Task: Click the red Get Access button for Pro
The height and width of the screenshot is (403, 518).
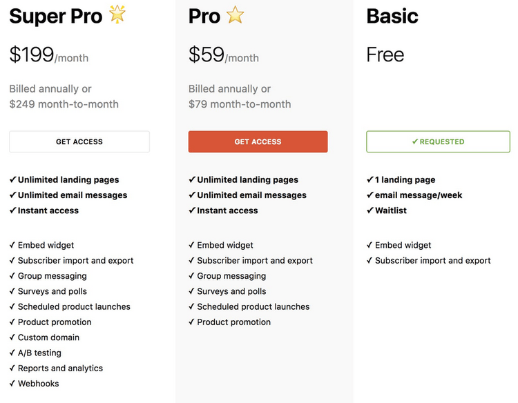Action: tap(258, 141)
